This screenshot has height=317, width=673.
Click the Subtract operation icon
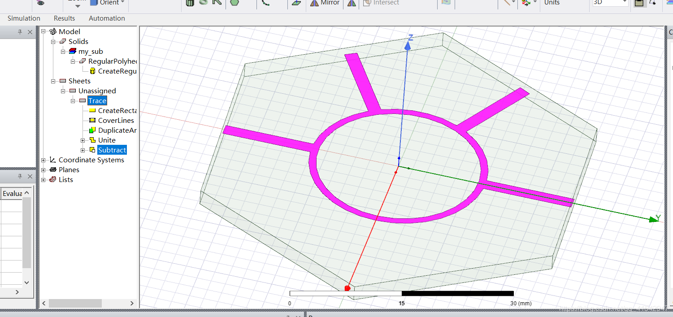(x=92, y=150)
